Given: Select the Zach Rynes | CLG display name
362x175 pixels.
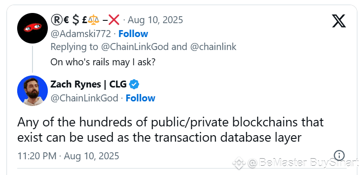Looking at the screenshot, I should pyautogui.click(x=89, y=85).
